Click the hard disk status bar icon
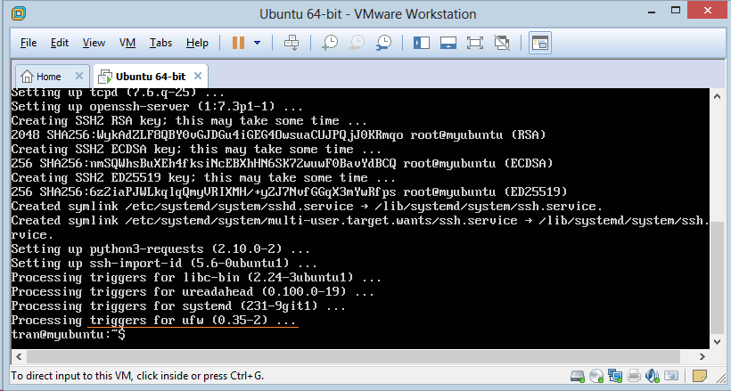 (577, 376)
